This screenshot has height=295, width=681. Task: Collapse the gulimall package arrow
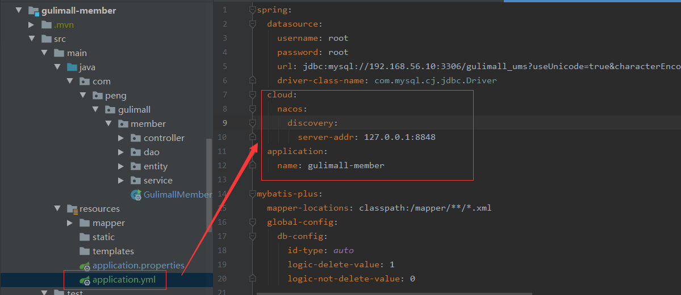point(95,110)
